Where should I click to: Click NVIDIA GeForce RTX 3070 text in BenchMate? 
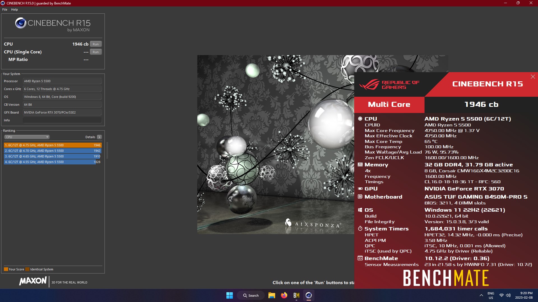click(464, 189)
